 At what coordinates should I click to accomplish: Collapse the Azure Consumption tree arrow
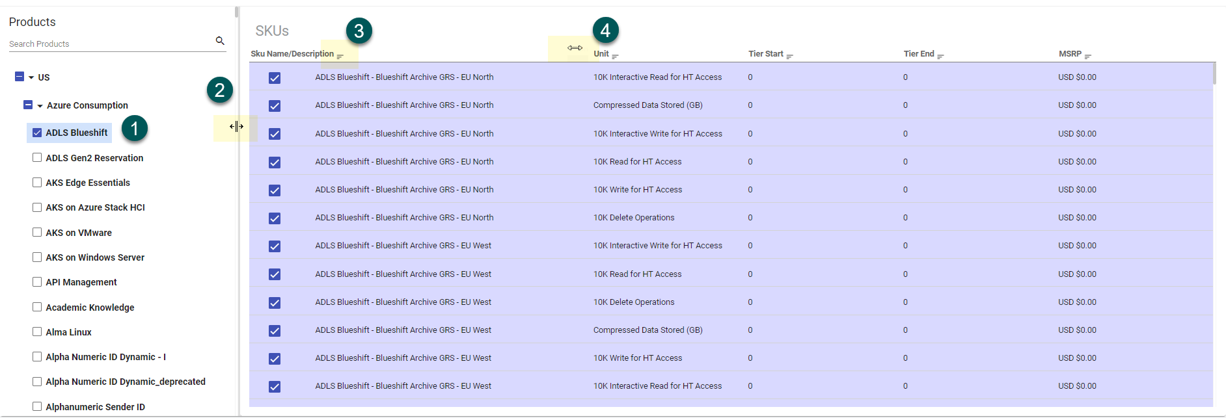coord(40,105)
